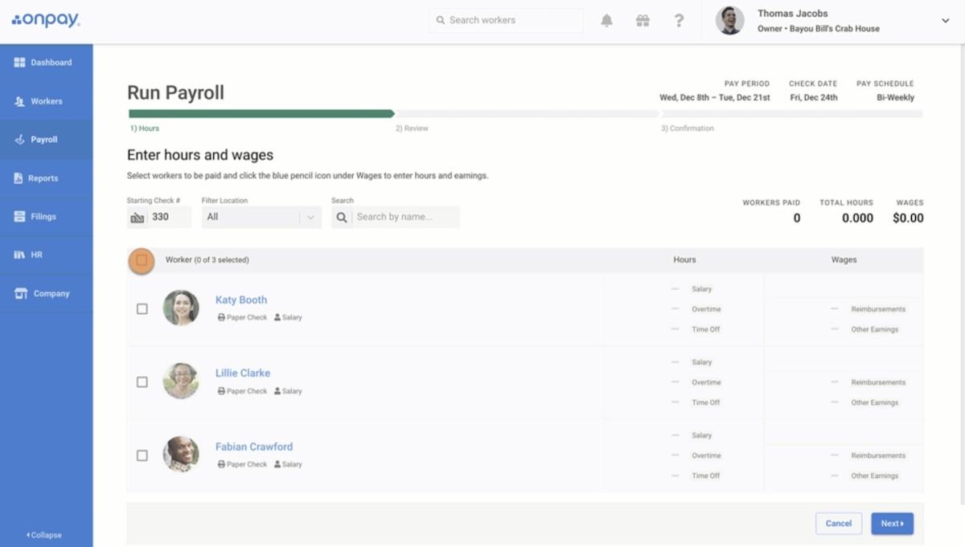The height and width of the screenshot is (547, 965).
Task: Check the Katy Booth checkbox
Action: pyautogui.click(x=142, y=308)
